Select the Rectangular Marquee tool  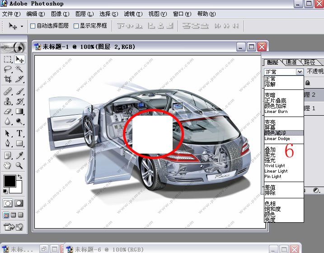coord(8,60)
